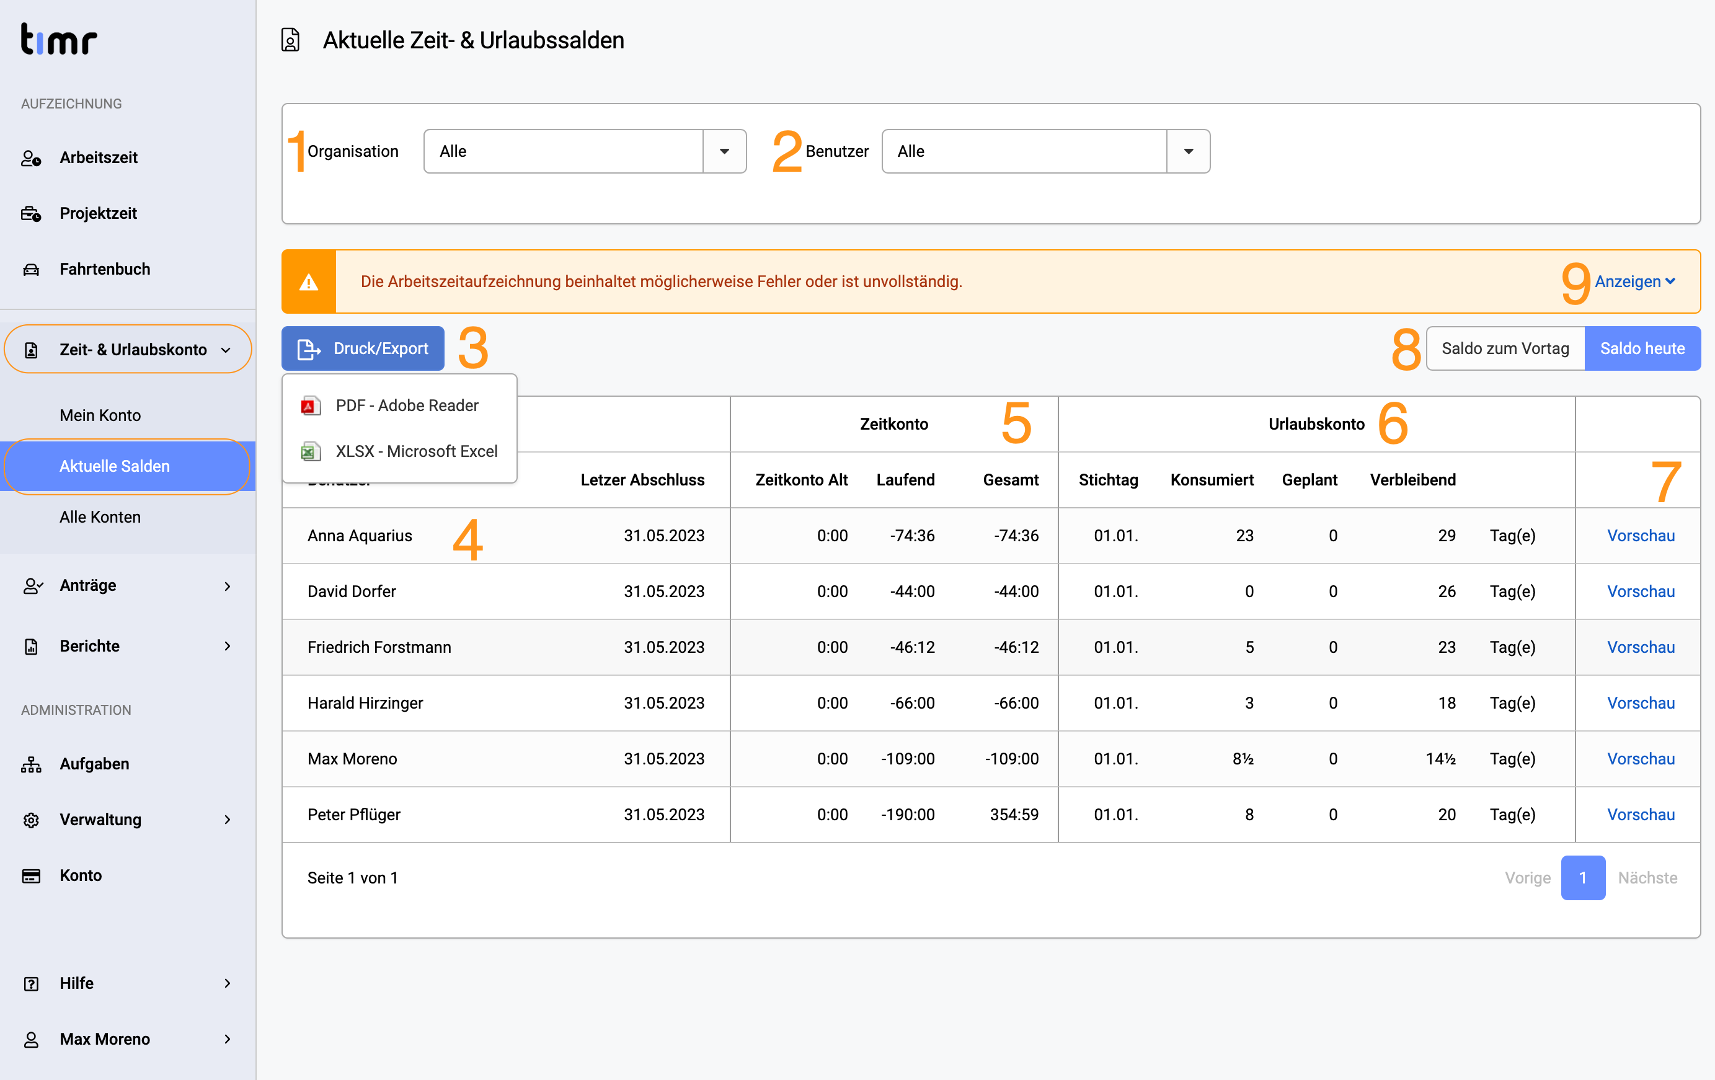Select the Saldo heute toggle

pos(1642,348)
